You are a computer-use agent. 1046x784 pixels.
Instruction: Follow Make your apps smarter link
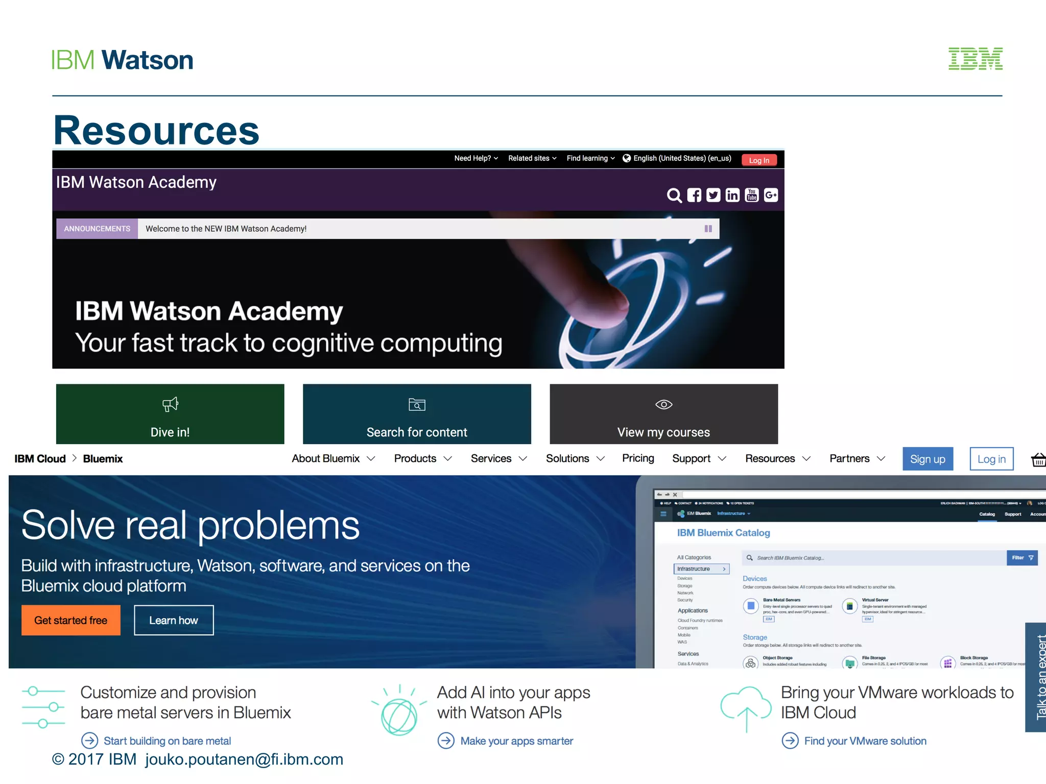pos(517,741)
